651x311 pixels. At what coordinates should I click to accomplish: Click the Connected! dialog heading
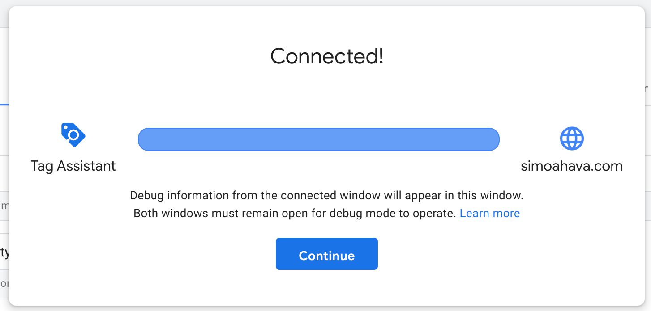click(327, 56)
